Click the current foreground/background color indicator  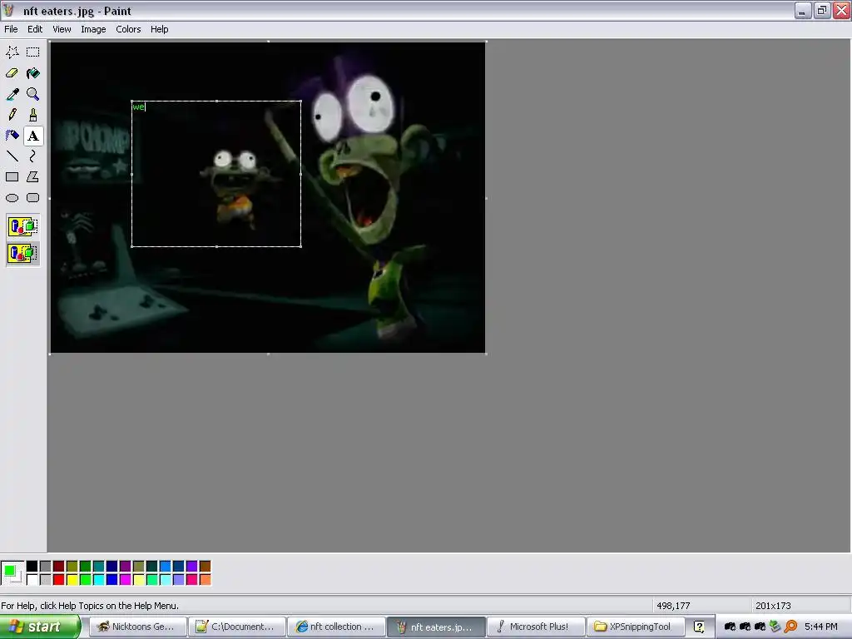pos(12,573)
